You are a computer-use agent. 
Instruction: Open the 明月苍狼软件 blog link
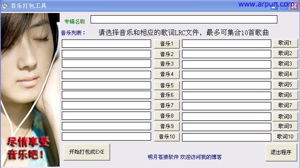click(x=185, y=157)
